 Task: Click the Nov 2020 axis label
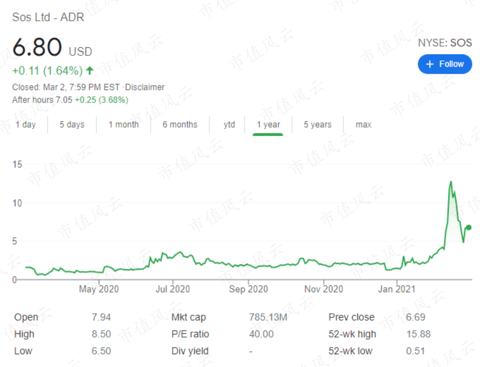pos(324,289)
